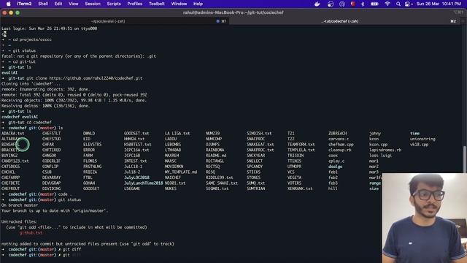Open Spotlight search magnifier icon
This screenshot has height=263, width=467.
[x=398, y=4]
